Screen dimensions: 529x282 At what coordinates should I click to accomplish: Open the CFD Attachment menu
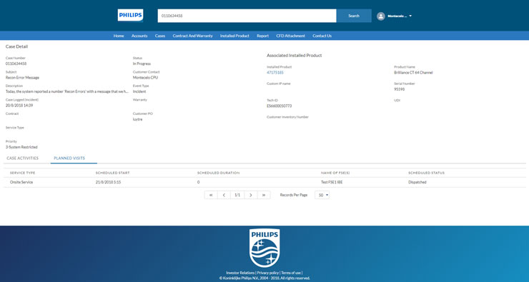pos(290,36)
